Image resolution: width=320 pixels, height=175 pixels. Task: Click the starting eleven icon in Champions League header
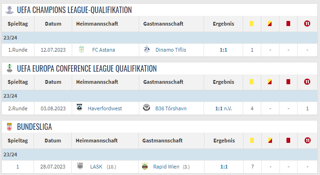[x=307, y=23]
